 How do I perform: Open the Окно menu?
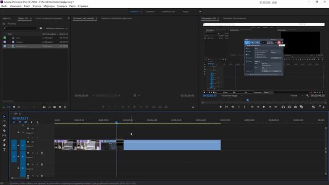pos(72,6)
